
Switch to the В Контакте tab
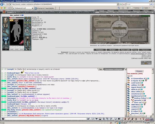45,8
